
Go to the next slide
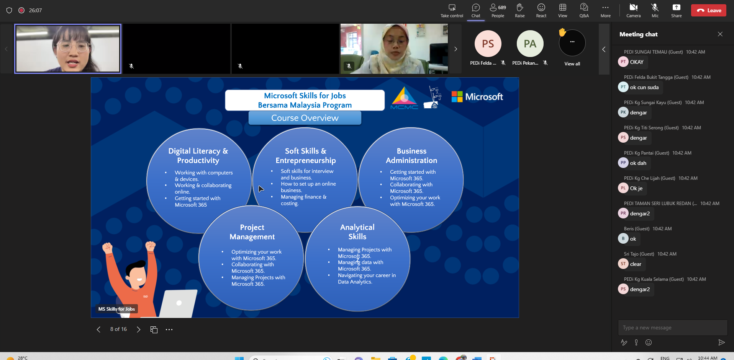(139, 329)
